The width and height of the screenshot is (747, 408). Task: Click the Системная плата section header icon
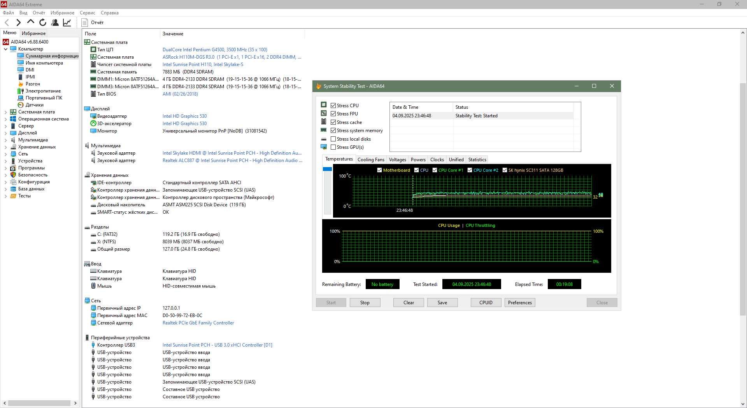87,42
